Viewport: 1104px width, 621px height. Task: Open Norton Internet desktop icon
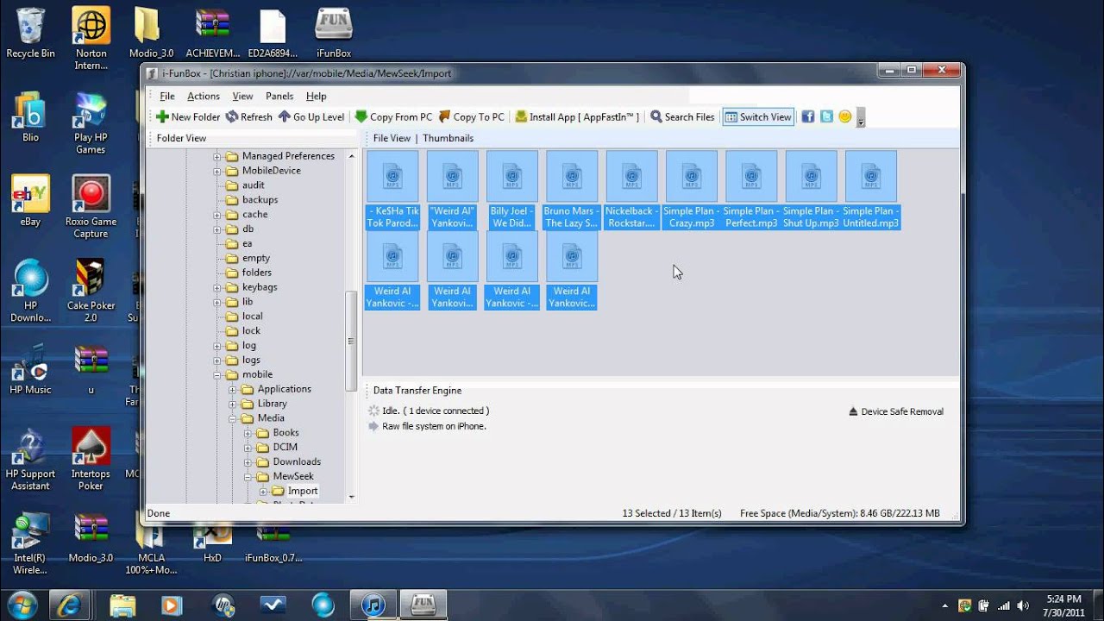[x=91, y=39]
